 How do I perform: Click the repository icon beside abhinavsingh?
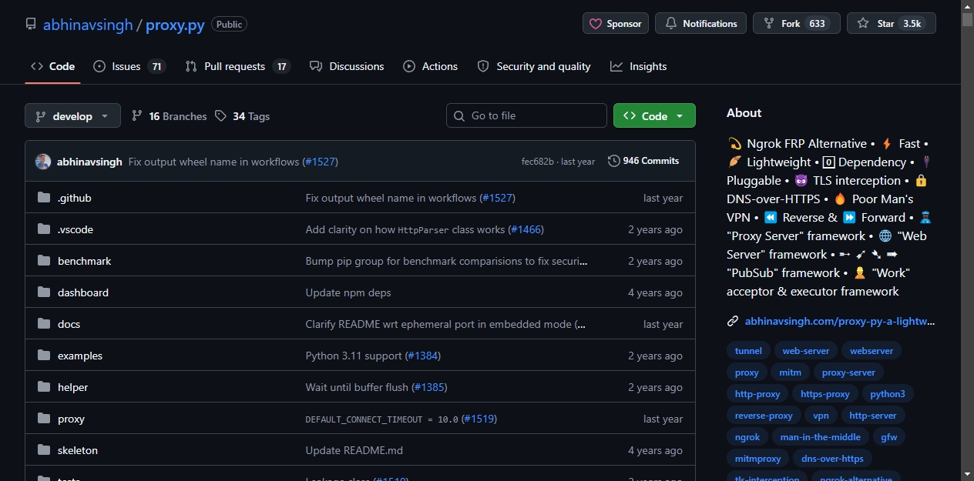31,25
